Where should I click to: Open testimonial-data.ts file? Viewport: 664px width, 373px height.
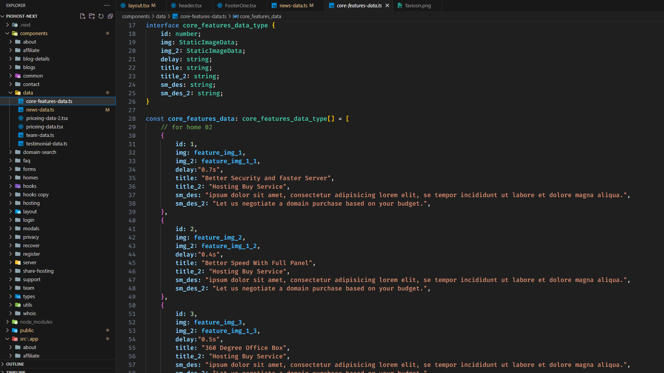58,143
